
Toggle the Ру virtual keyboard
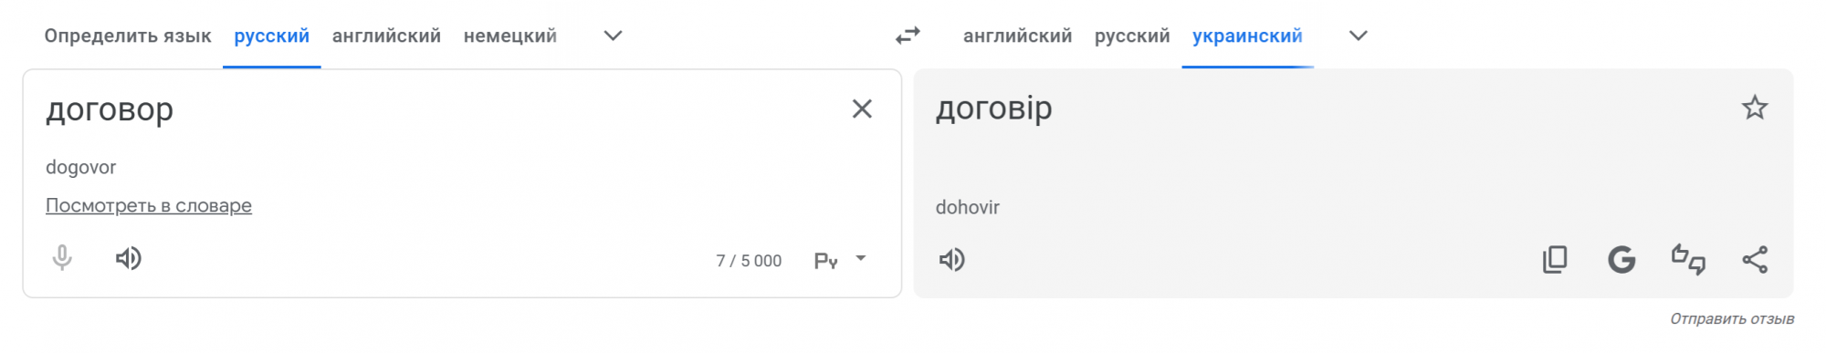click(825, 261)
